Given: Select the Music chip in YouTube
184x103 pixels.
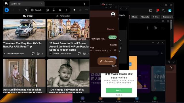Looking at the screenshot, I should pyautogui.click(x=135, y=17).
